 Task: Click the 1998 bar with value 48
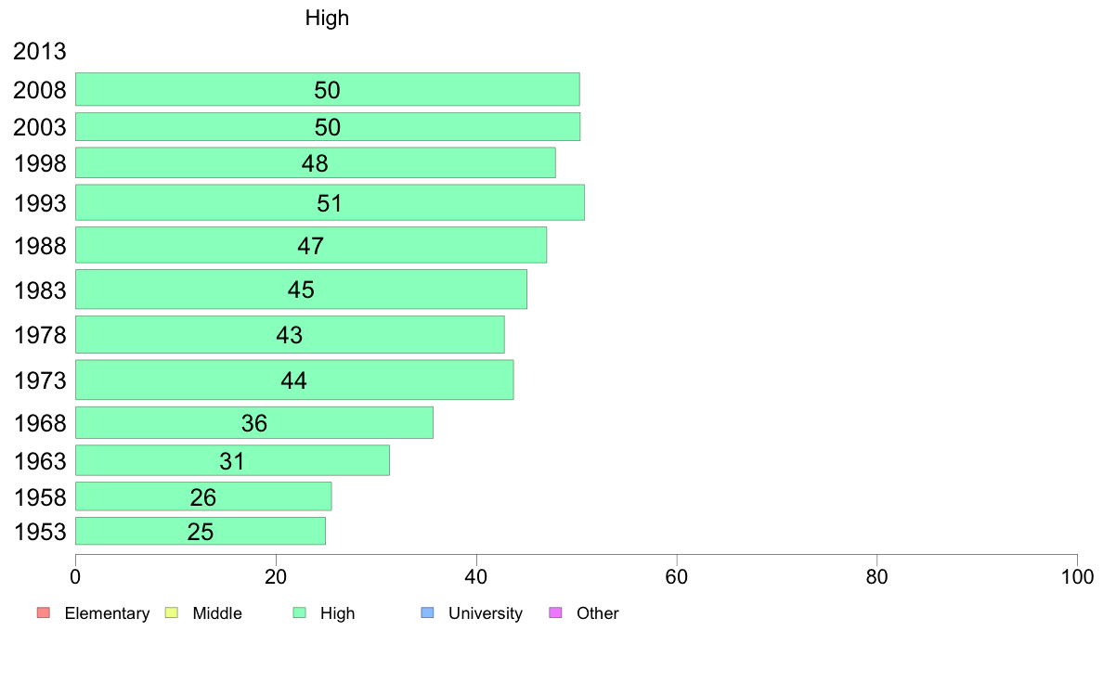[316, 162]
